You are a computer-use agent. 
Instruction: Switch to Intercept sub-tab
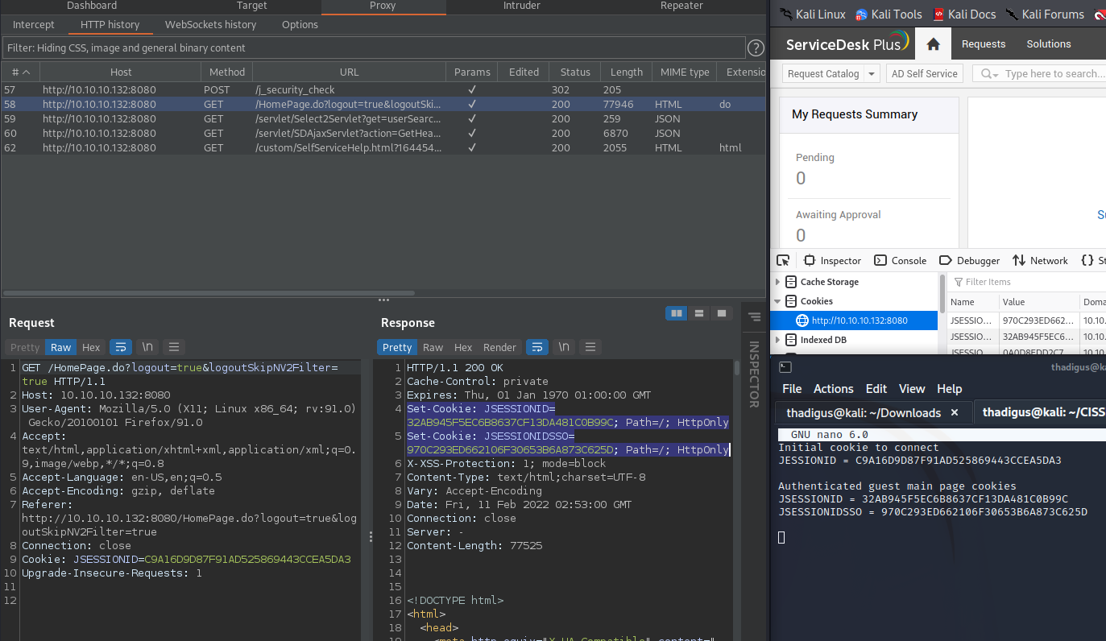coord(34,25)
